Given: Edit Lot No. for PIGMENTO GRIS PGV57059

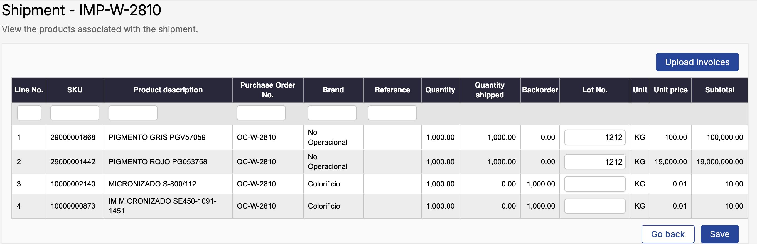Looking at the screenshot, I should [594, 137].
